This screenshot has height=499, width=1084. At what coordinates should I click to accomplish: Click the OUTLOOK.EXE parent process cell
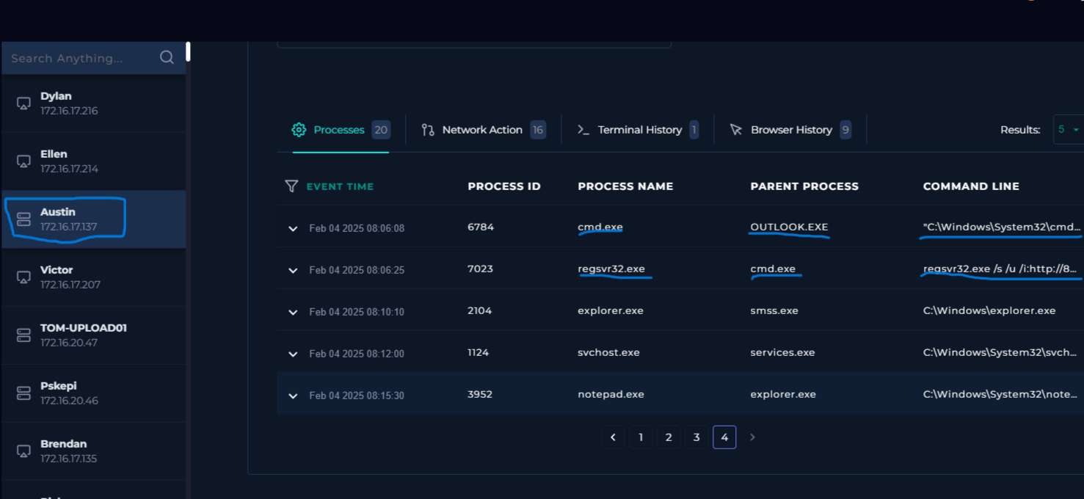[789, 227]
